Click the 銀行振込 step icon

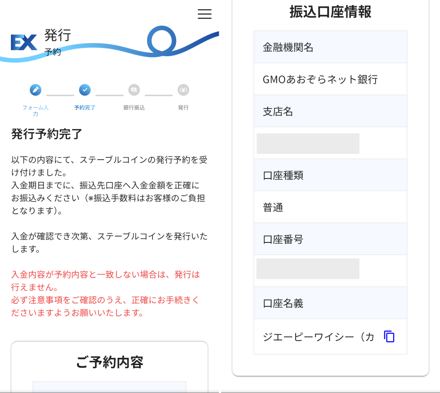(x=134, y=90)
